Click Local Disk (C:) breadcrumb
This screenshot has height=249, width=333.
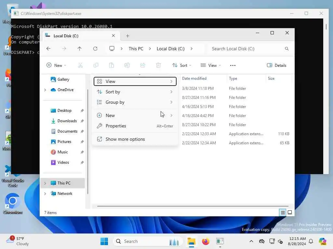tap(170, 49)
